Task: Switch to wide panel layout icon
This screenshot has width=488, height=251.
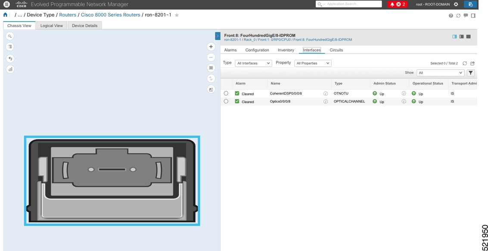Action: pos(462,37)
